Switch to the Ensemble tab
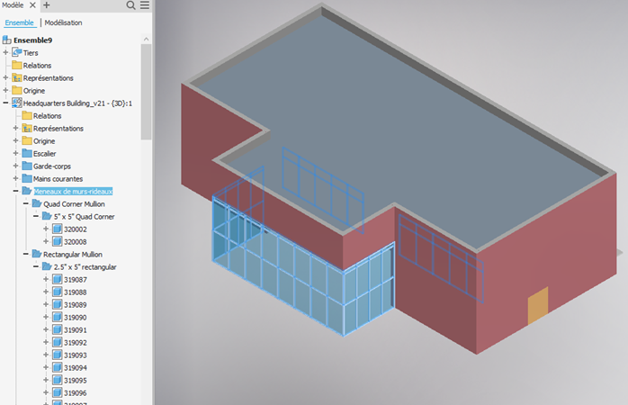 19,22
